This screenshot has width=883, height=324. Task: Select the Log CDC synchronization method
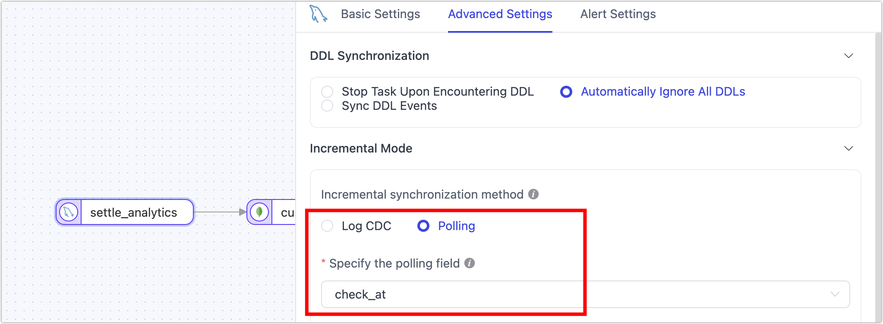point(327,226)
